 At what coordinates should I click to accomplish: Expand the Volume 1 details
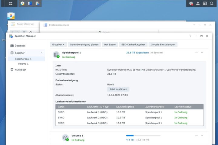202,136
